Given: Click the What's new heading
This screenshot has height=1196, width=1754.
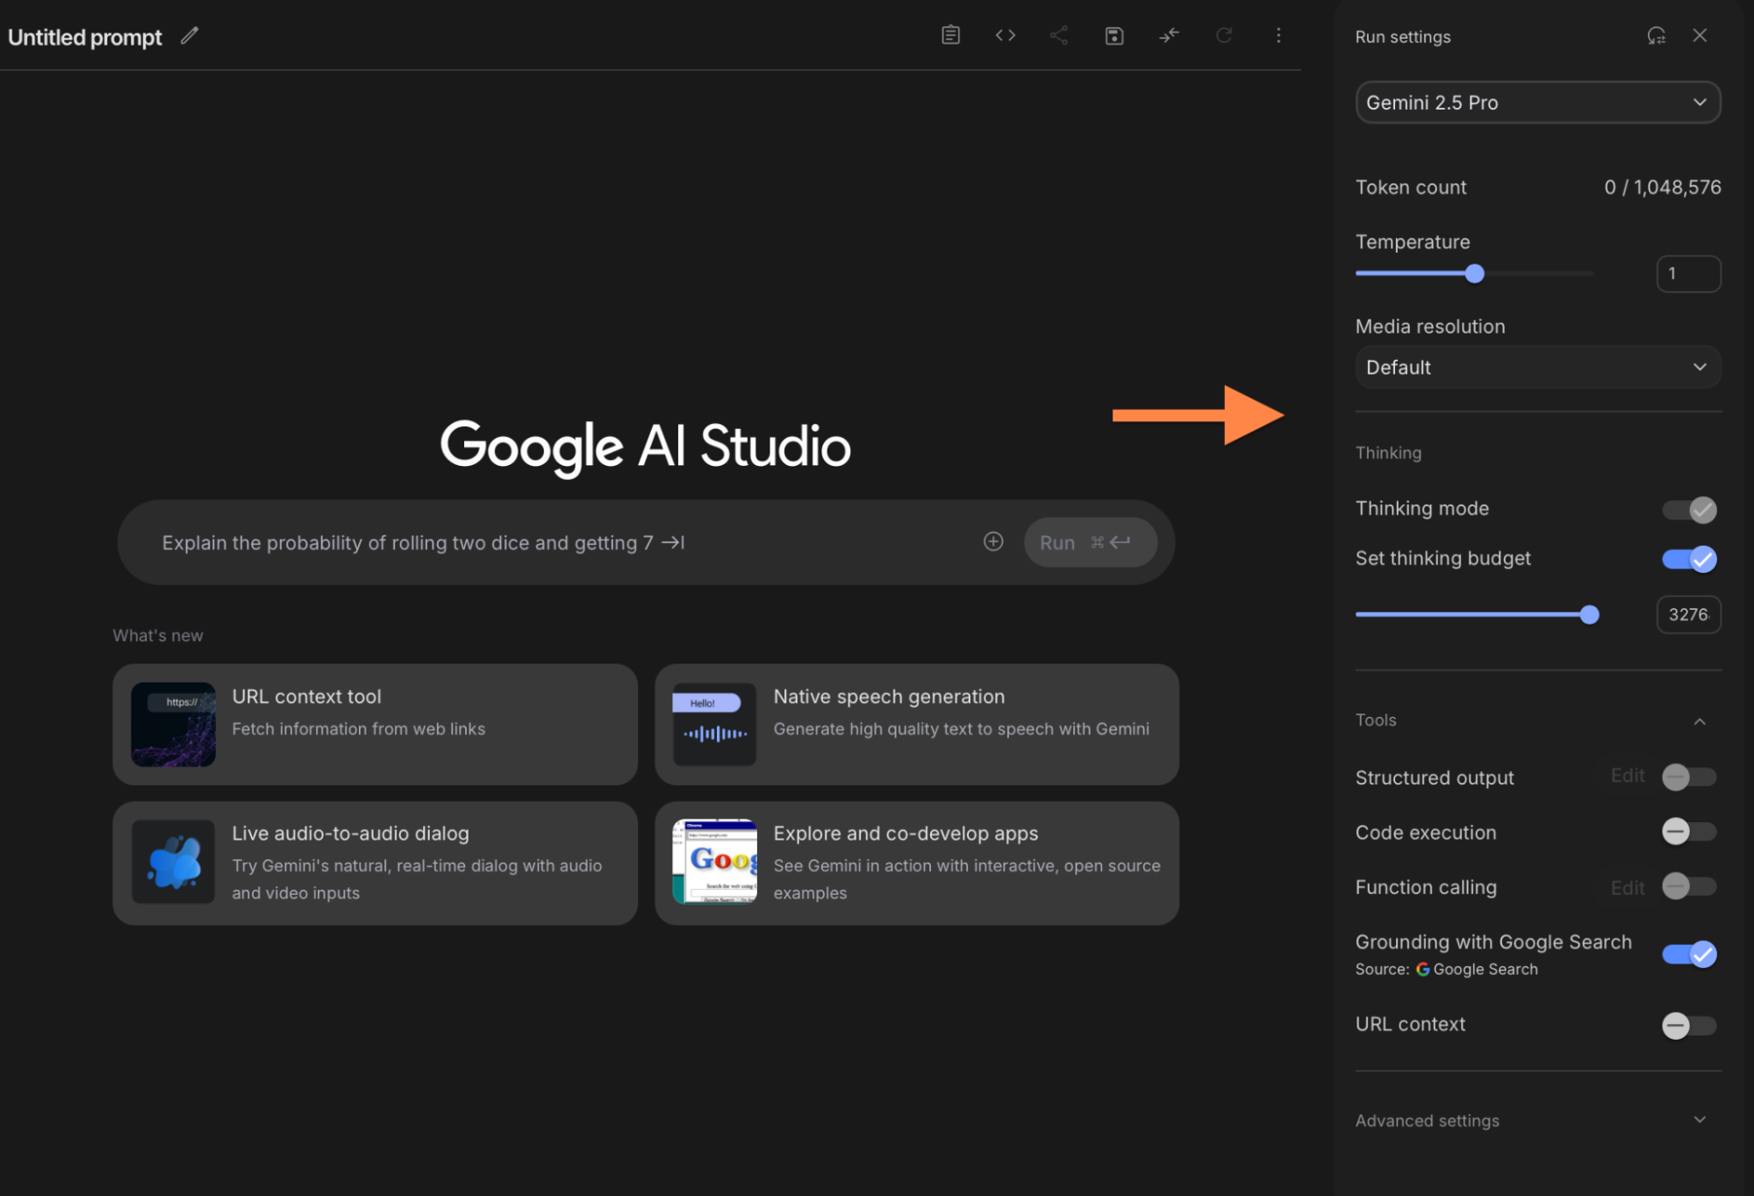Looking at the screenshot, I should (158, 635).
